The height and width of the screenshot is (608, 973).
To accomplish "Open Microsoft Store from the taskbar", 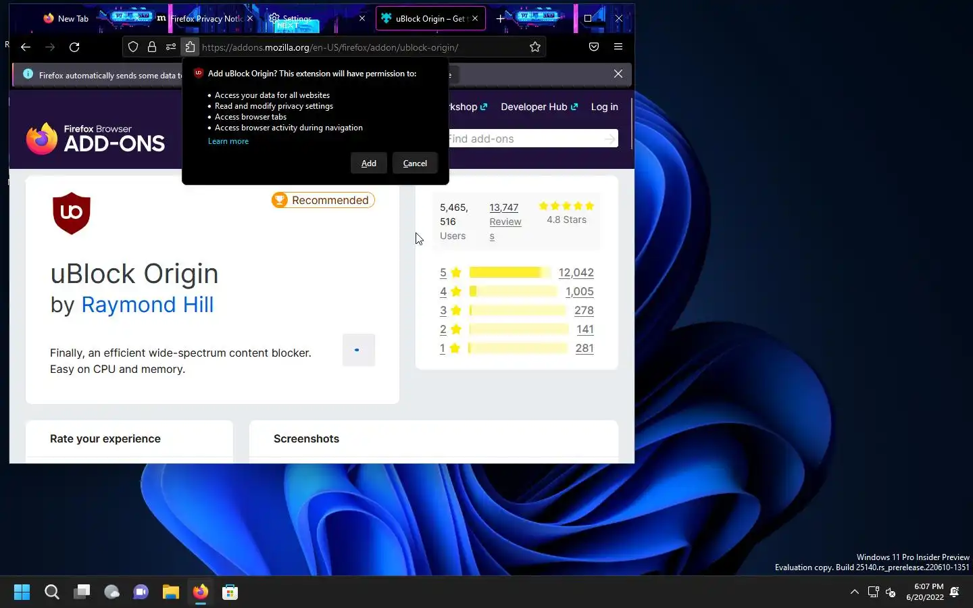I will (x=230, y=592).
